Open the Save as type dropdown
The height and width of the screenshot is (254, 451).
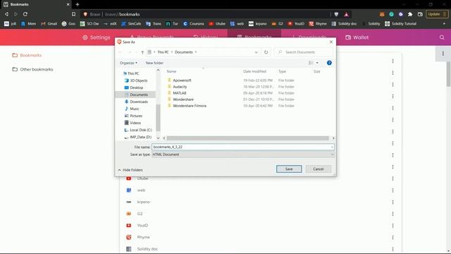click(242, 155)
